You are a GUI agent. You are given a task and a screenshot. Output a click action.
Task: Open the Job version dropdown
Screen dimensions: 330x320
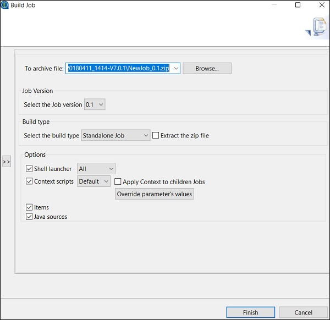pos(95,104)
